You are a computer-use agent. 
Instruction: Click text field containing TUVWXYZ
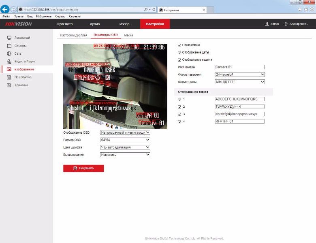point(239,107)
